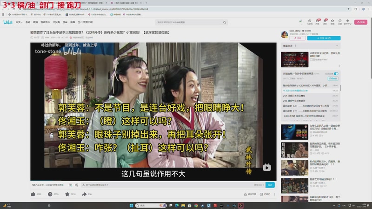Open Microsoft Edge from taskbar
Viewport: 372px width, 209px height.
point(177,205)
